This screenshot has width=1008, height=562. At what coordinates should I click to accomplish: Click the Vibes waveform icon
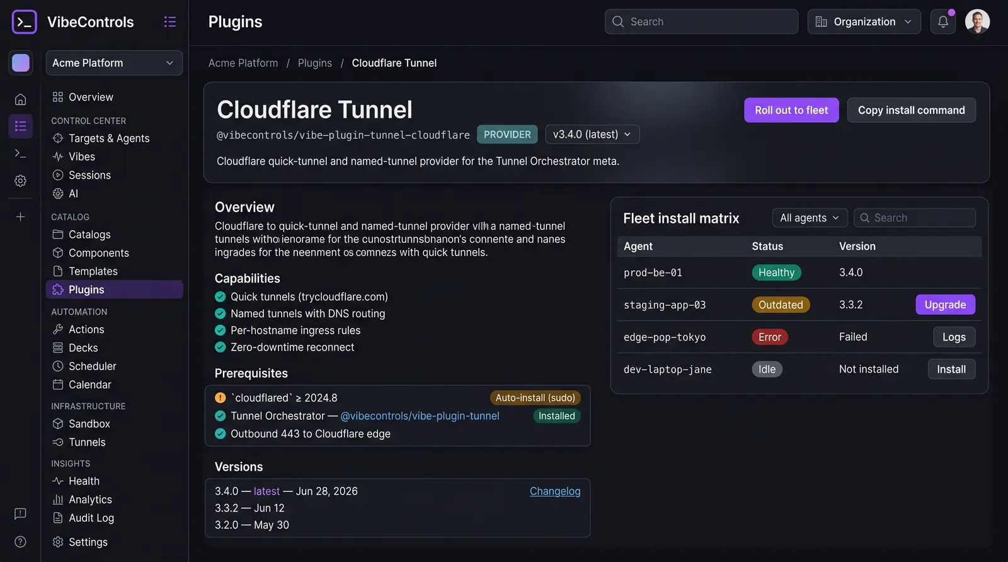click(58, 157)
